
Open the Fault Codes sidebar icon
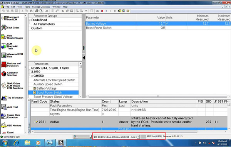point(4,28)
